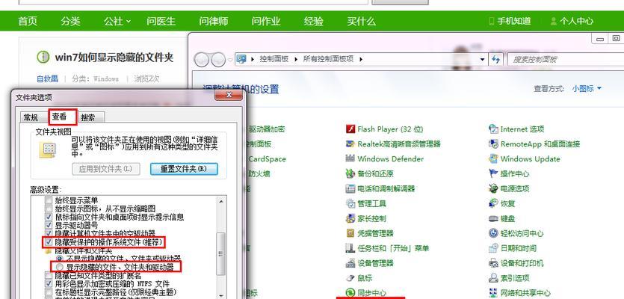Expand the arrow after 控制面板 breadcrumb
Image resolution: width=624 pixels, height=299 pixels.
[x=296, y=59]
